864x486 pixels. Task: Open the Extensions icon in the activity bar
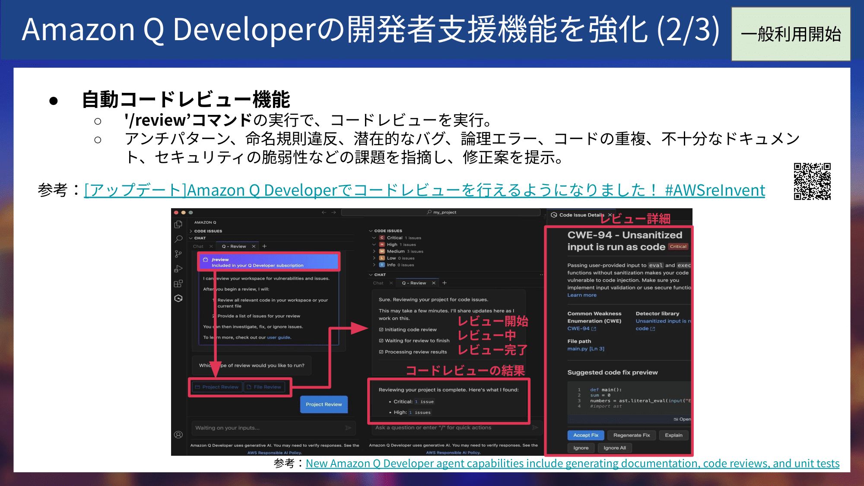pos(178,283)
